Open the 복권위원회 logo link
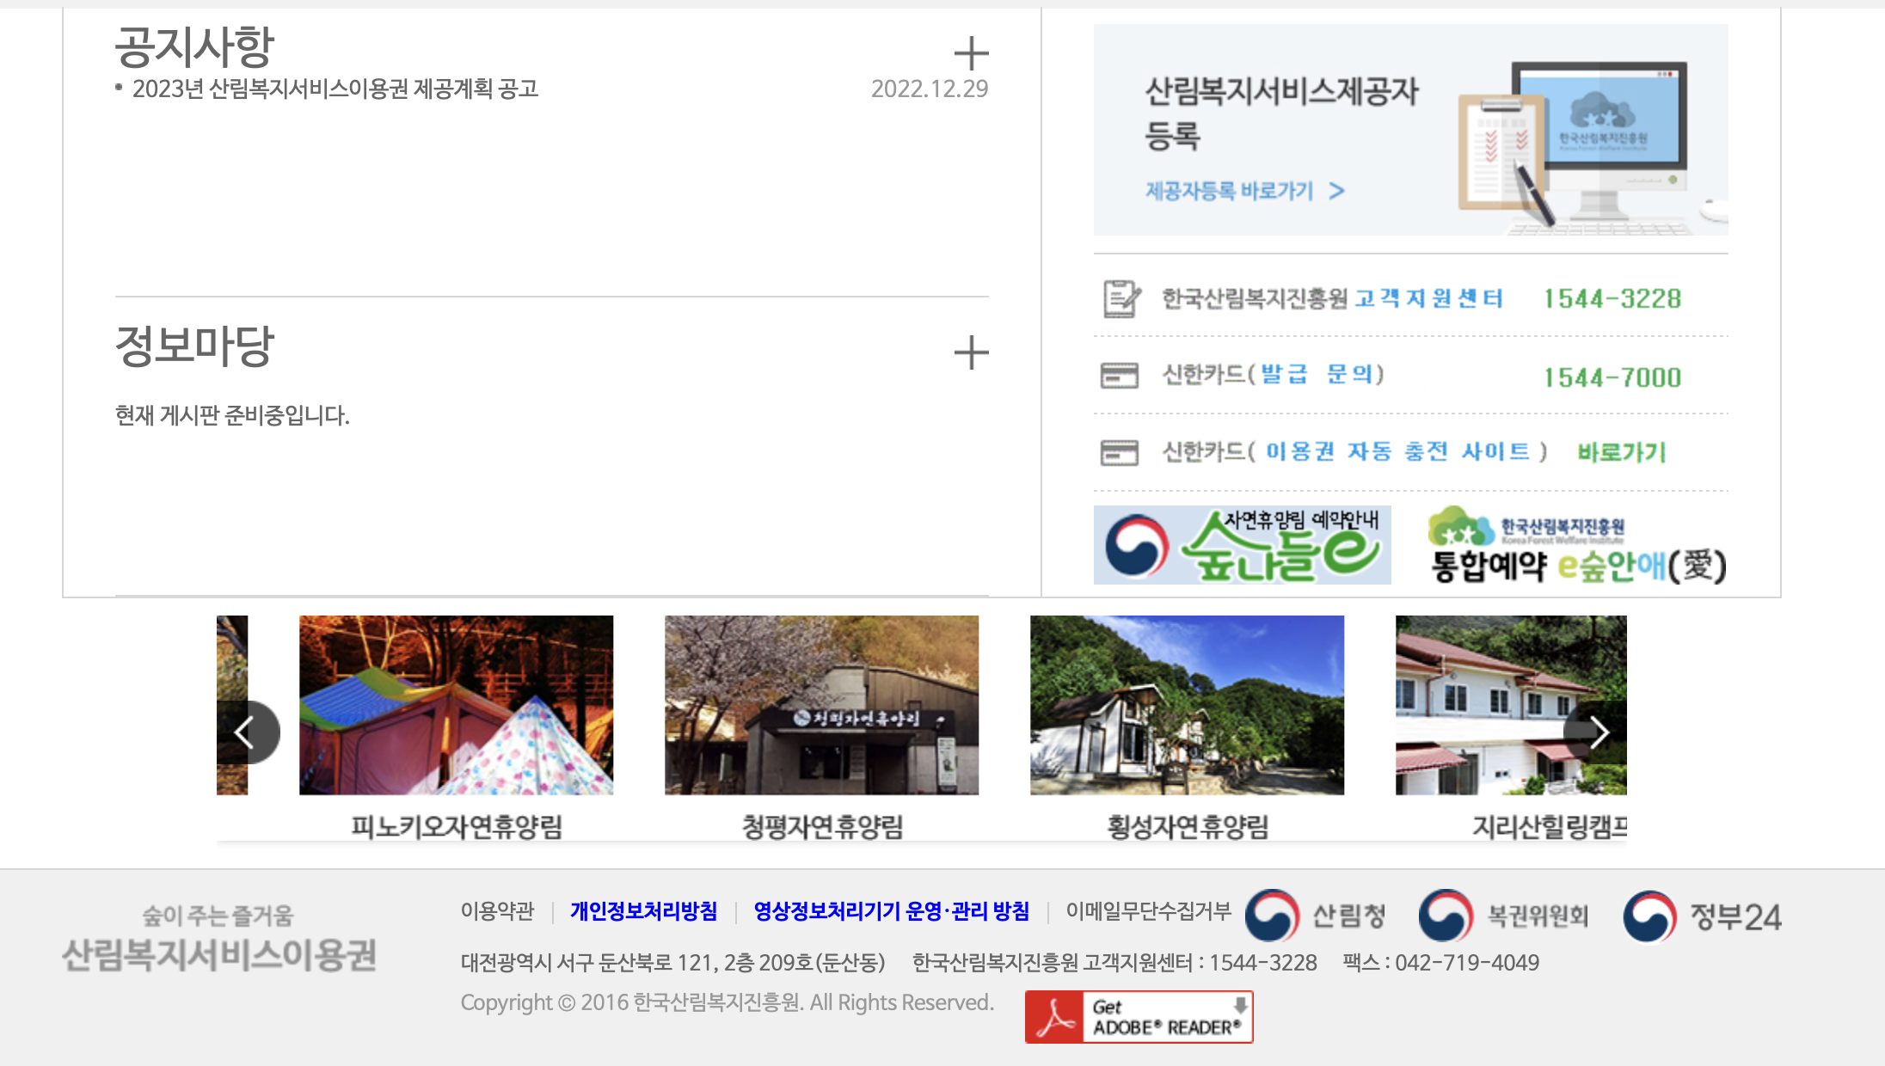This screenshot has height=1066, width=1885. (1503, 916)
